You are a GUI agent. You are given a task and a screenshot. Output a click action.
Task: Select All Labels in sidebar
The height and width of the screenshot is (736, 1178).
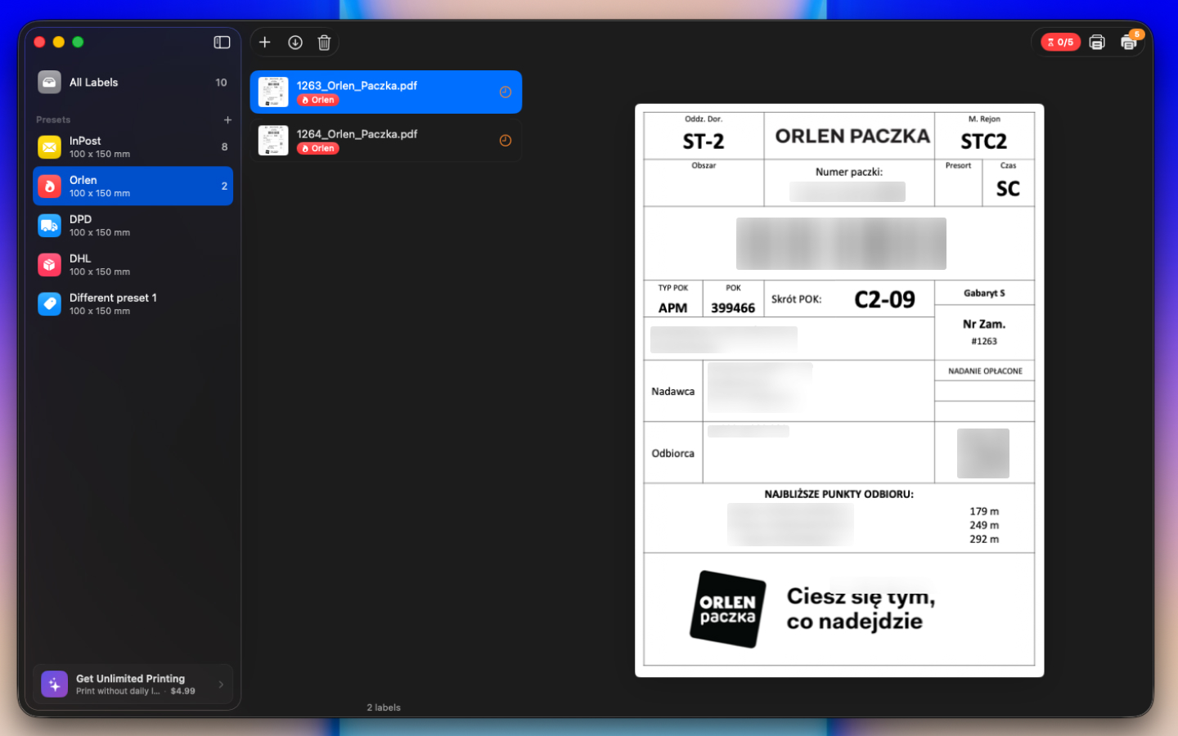pyautogui.click(x=133, y=83)
